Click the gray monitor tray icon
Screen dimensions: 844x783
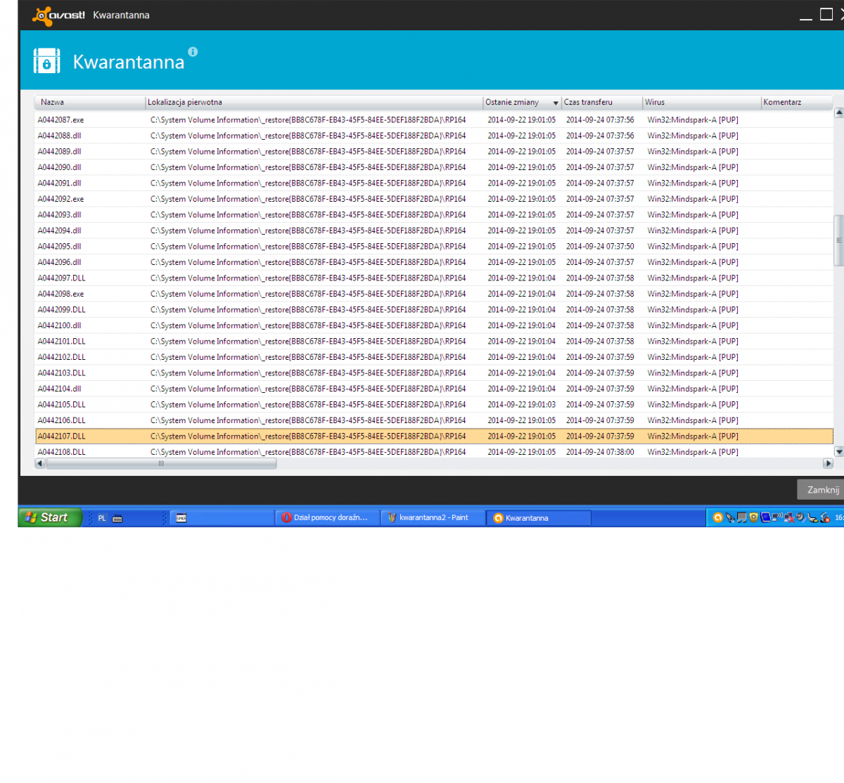741,517
